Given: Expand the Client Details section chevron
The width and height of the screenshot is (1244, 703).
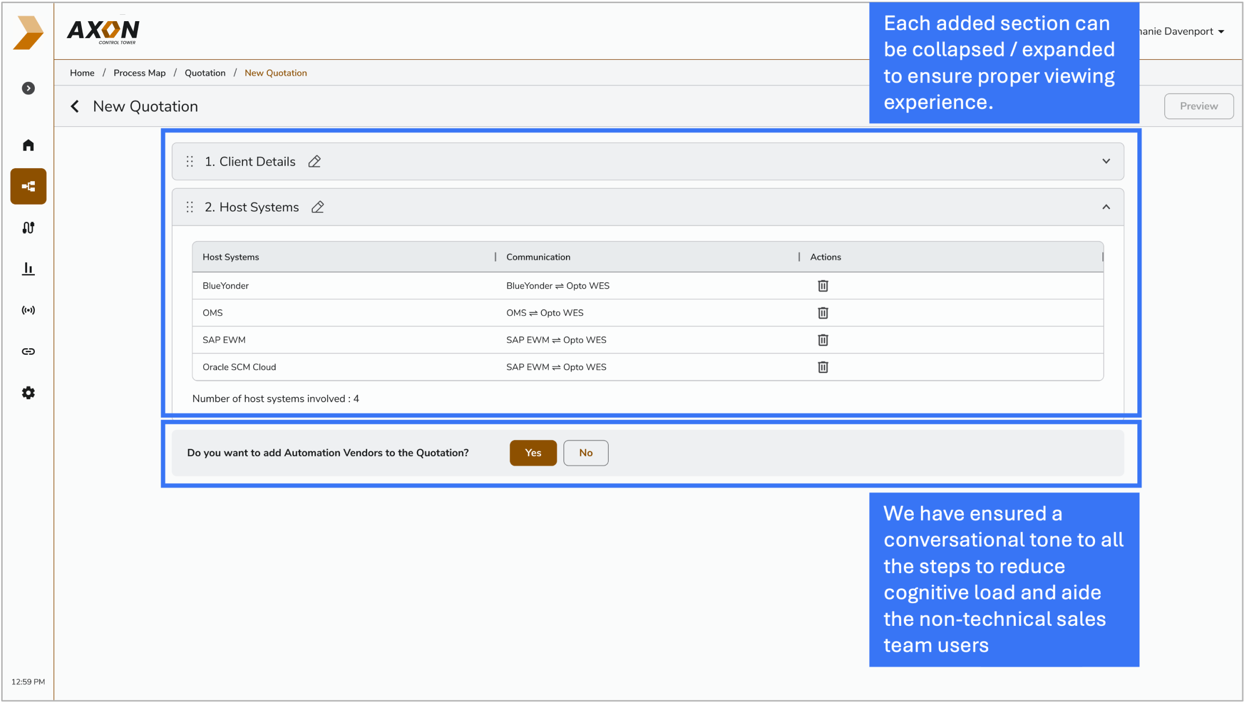Looking at the screenshot, I should click(1106, 161).
